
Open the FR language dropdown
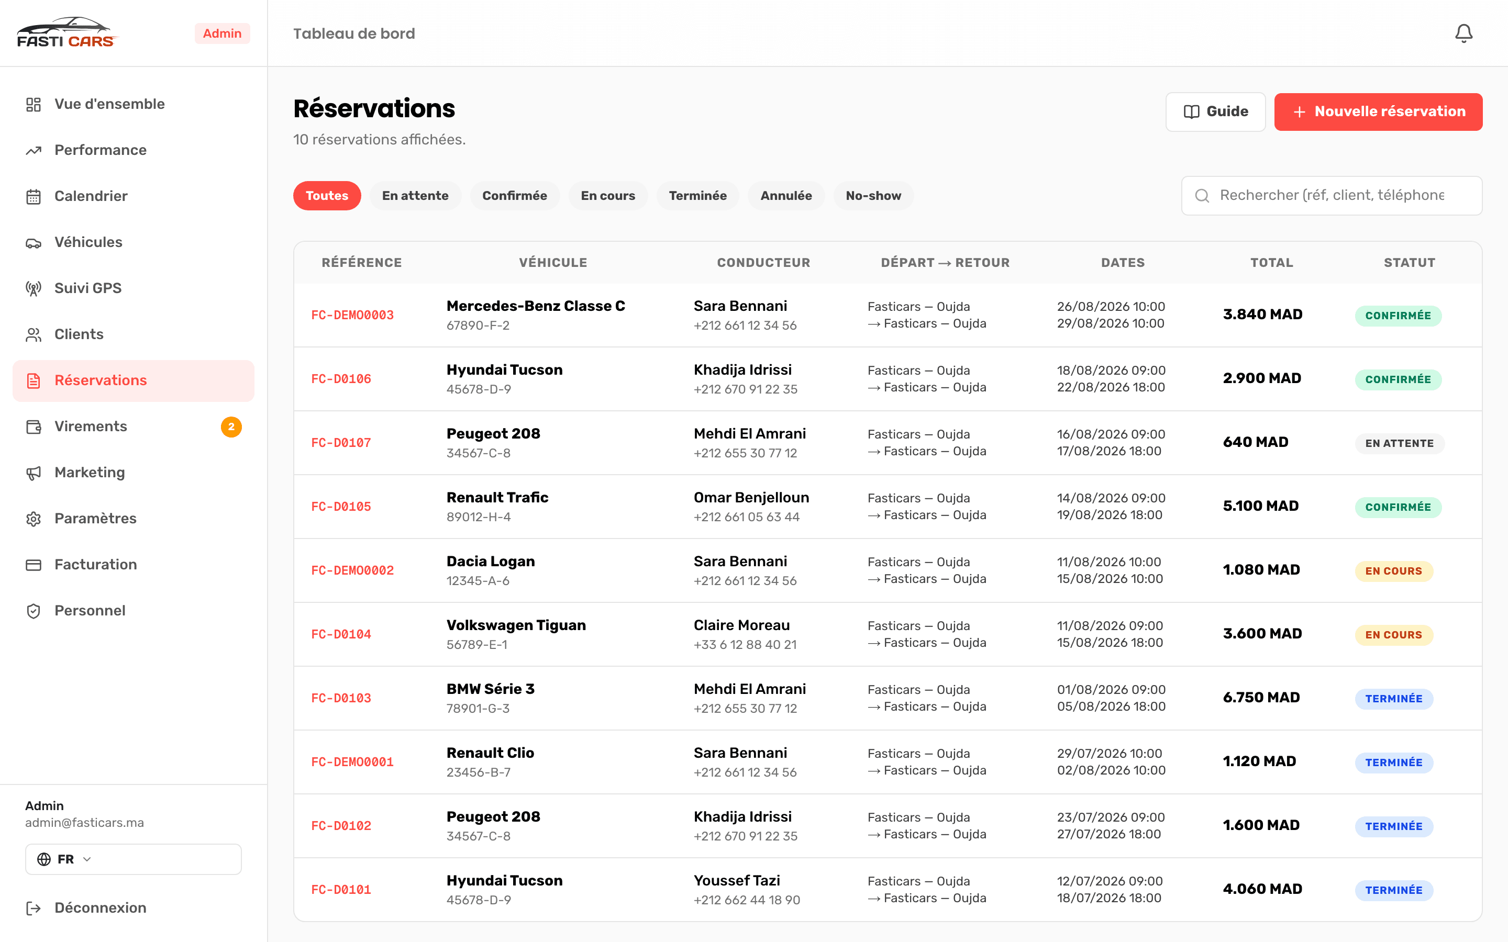tap(134, 859)
